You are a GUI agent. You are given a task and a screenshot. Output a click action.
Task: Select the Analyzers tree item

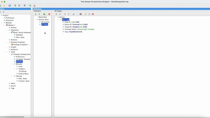14,49
